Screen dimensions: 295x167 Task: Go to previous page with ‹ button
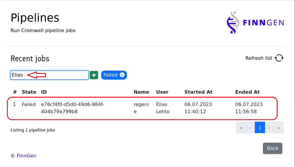coord(250,128)
